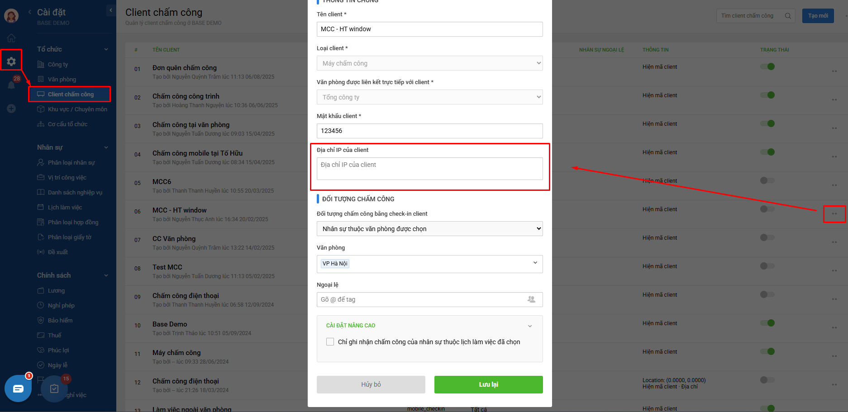Screen dimensions: 848x412
Task: Open Văn phòng selector with VP Hà Nội
Action: pyautogui.click(x=430, y=264)
